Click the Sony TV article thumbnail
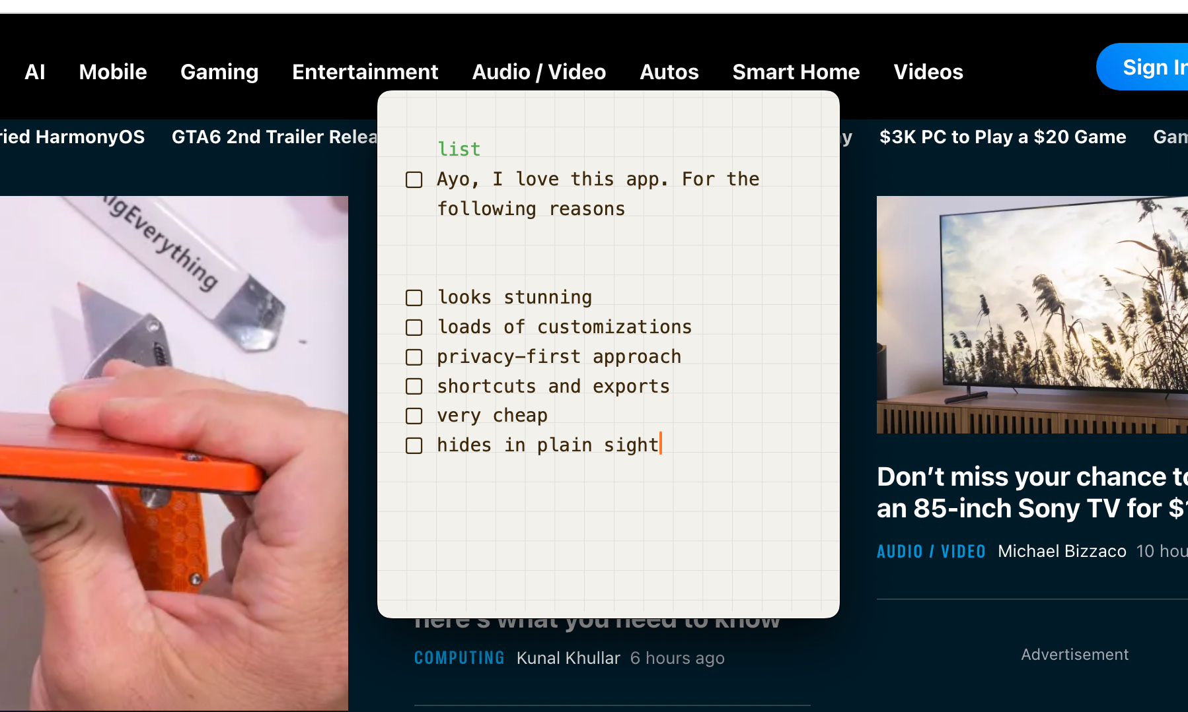This screenshot has width=1188, height=712. tap(1031, 315)
